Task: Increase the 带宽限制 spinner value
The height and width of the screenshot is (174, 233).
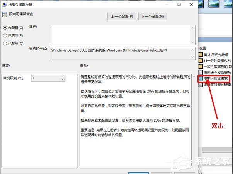Action: [x=63, y=76]
